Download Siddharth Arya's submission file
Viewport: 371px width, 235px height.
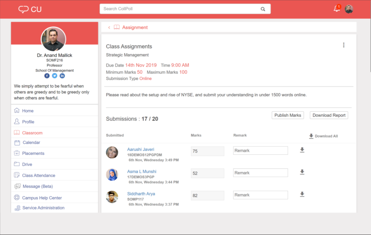302,194
